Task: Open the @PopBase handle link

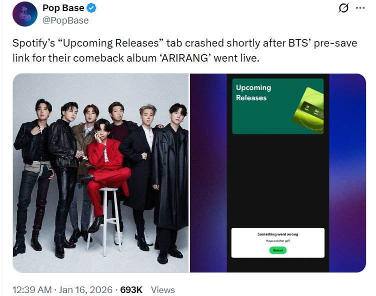Action: point(65,21)
